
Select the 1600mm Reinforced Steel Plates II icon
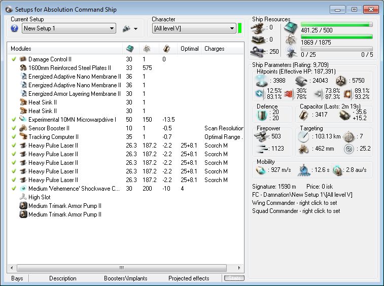coord(23,68)
